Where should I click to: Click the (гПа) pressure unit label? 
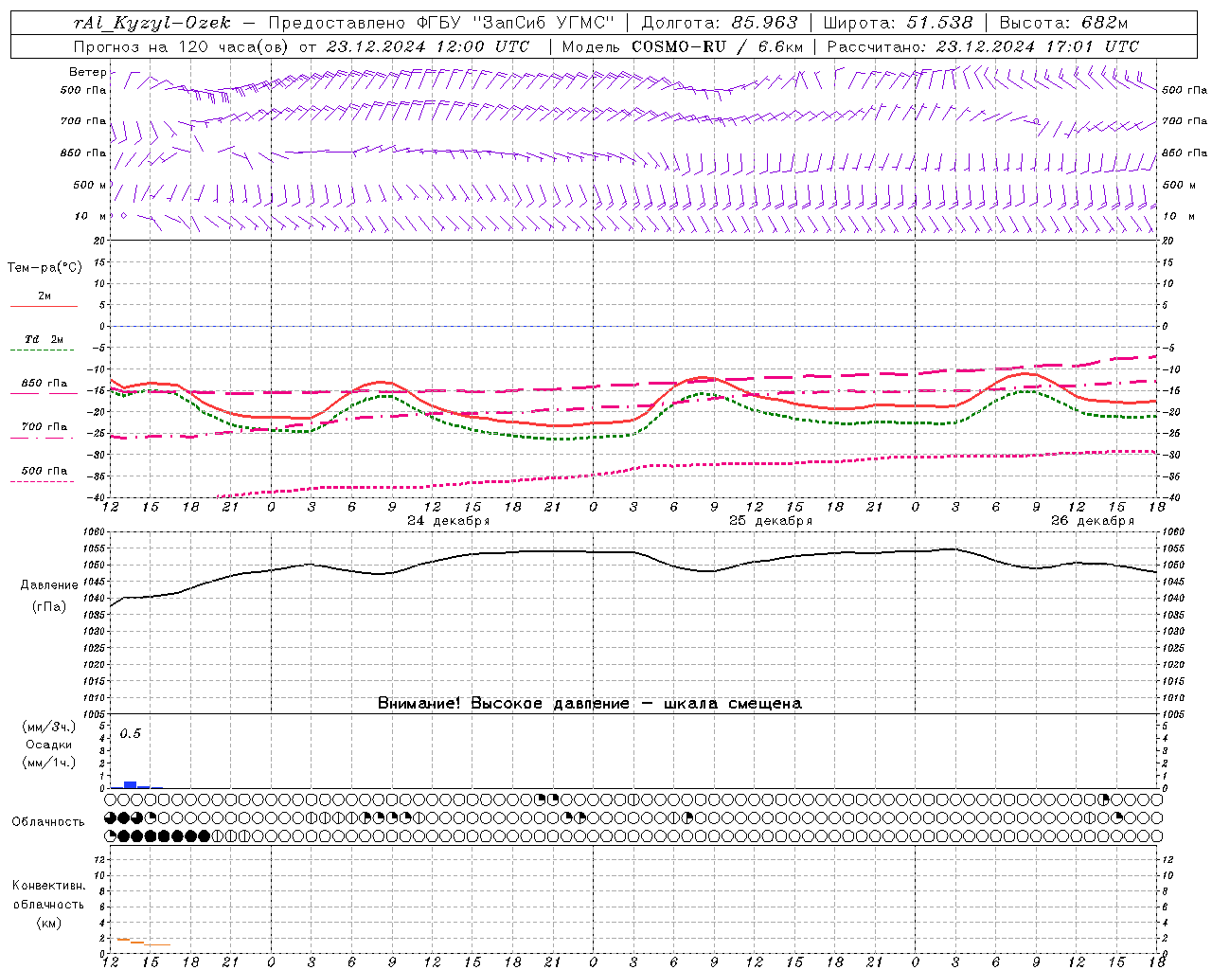[x=49, y=607]
